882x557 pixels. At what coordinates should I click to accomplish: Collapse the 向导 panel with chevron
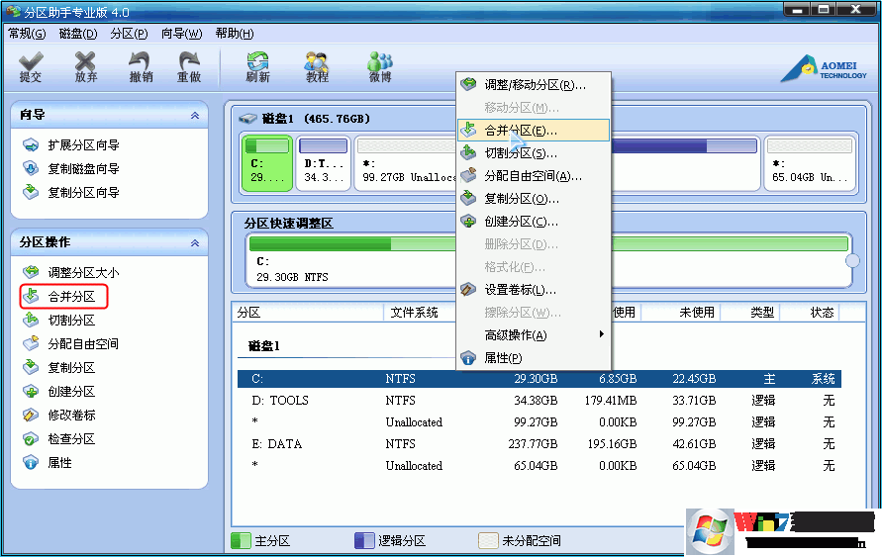click(195, 116)
